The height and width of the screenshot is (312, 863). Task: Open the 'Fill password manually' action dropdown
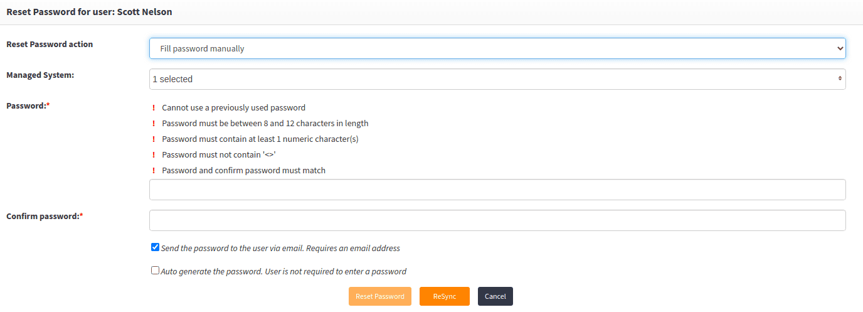point(497,48)
